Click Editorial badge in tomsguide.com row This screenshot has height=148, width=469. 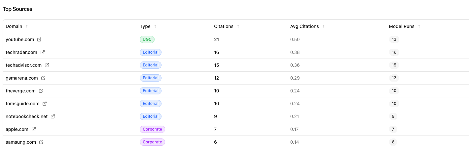point(151,104)
